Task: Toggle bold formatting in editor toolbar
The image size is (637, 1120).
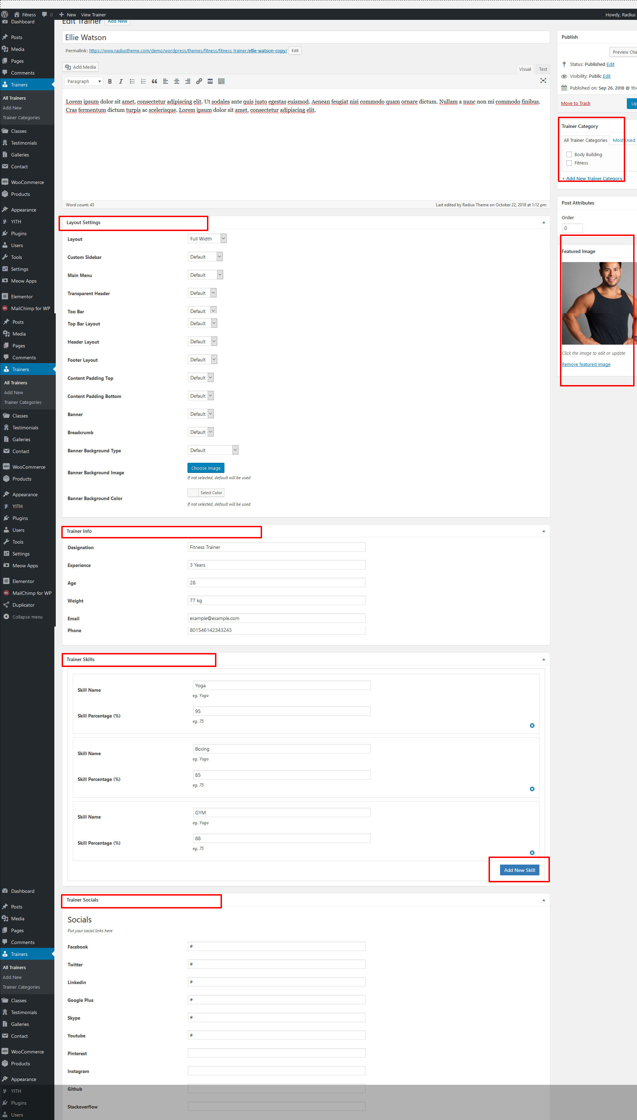Action: tap(110, 82)
